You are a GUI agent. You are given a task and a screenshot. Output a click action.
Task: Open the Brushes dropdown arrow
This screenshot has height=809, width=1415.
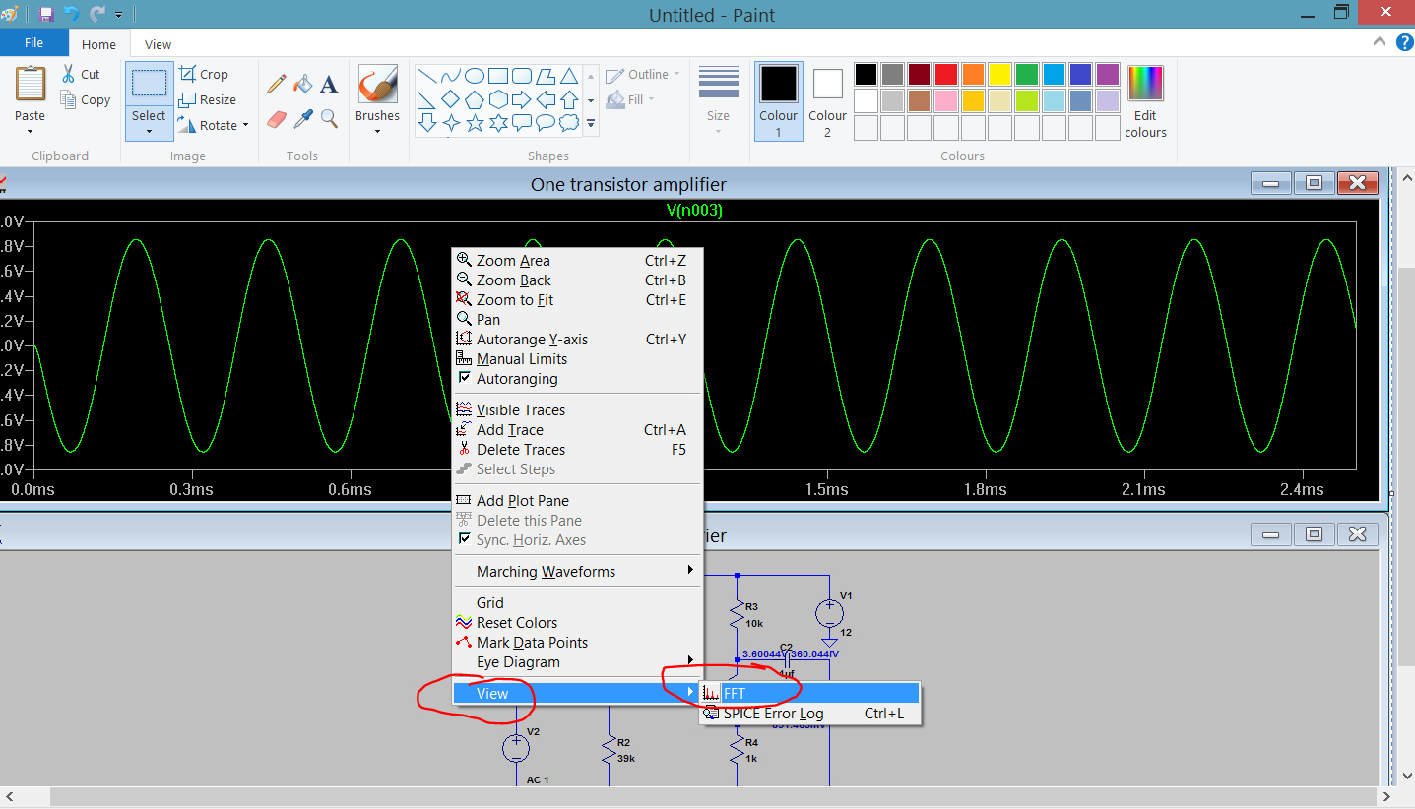coord(378,131)
